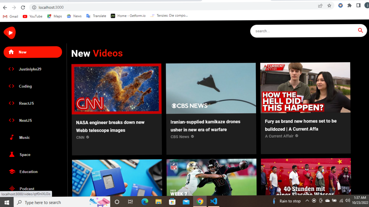369x207 pixels.
Task: Click the red play logo at top left
Action: (9, 33)
